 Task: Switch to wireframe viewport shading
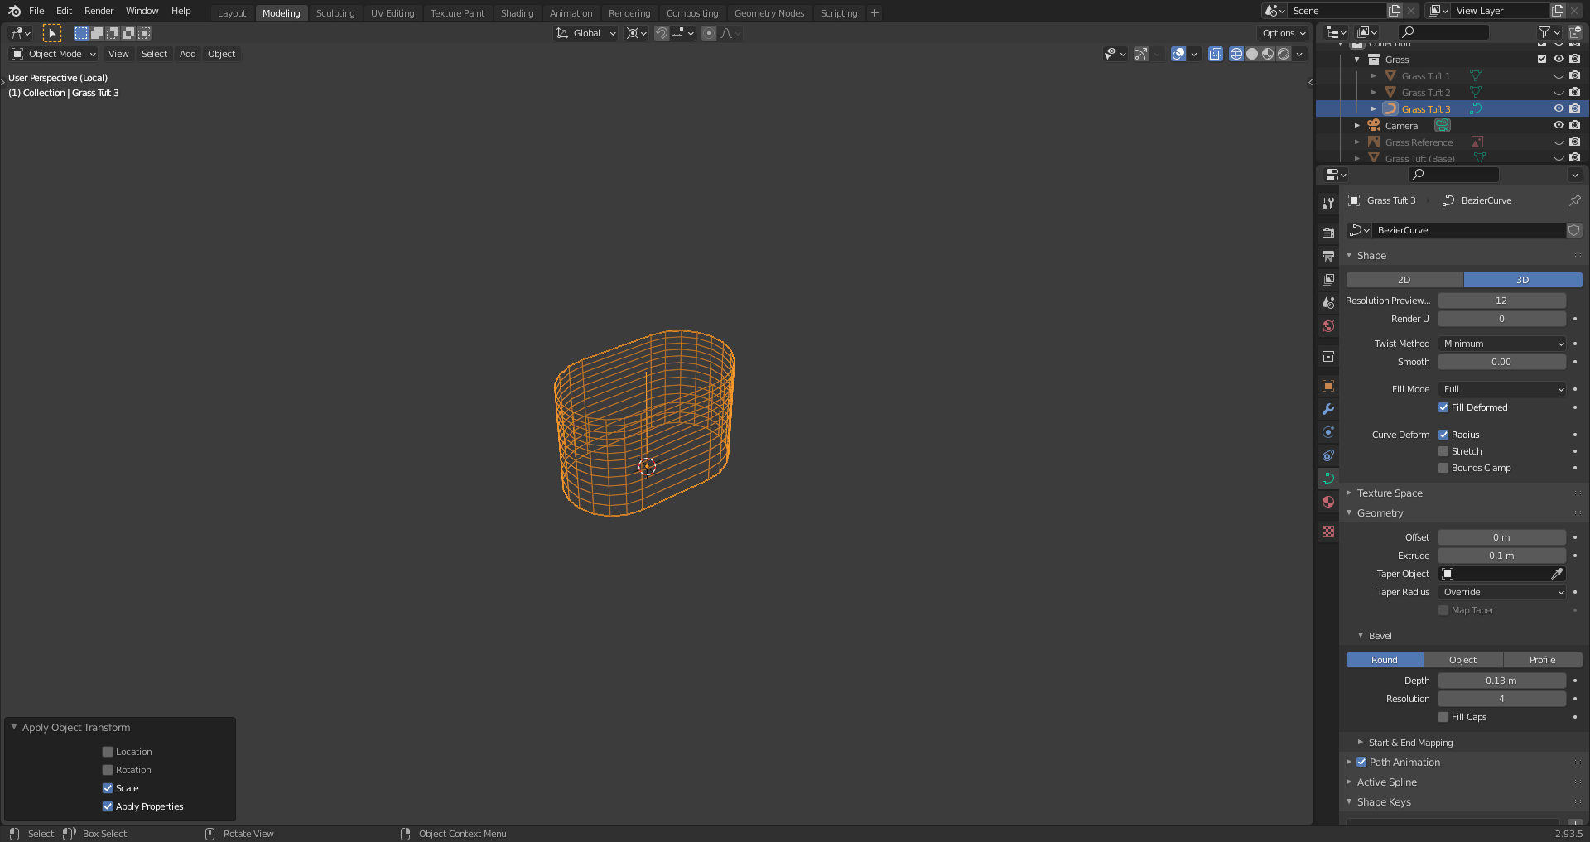[x=1236, y=54]
